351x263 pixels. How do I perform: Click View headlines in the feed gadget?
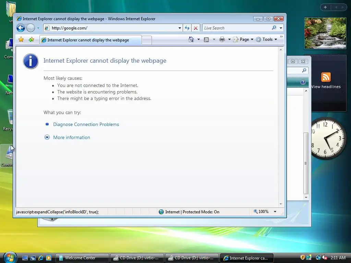coord(326,87)
